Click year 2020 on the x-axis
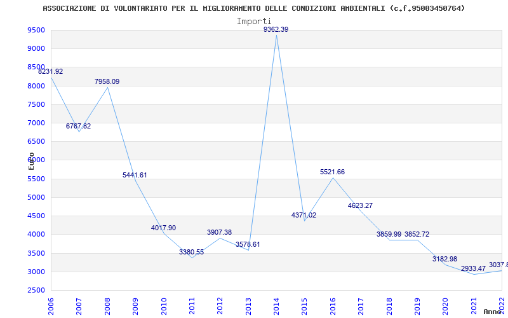The width and height of the screenshot is (508, 318). (x=446, y=306)
